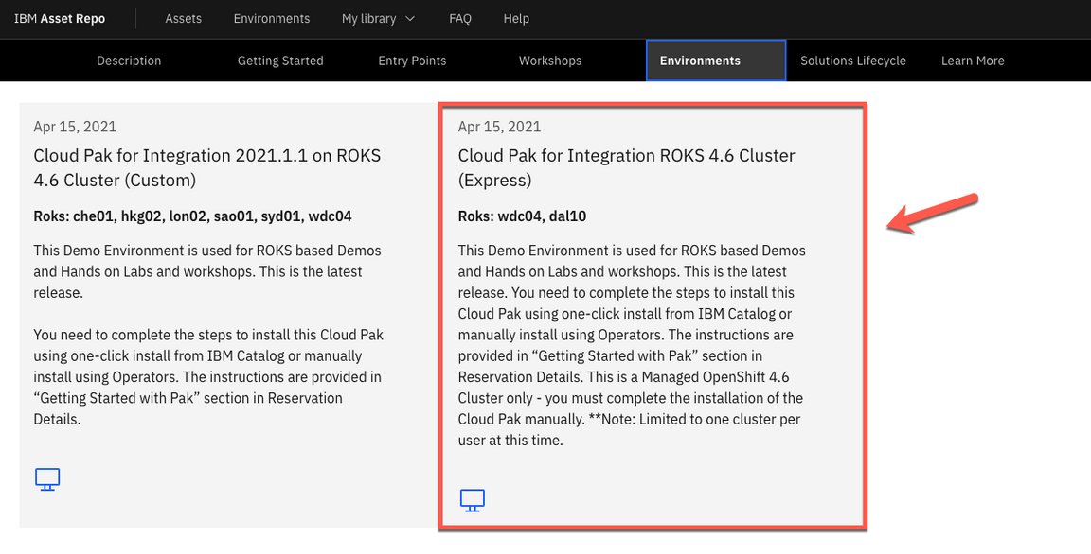This screenshot has height=554, width=1091.
Task: Click the monitor icon on the Express cluster card
Action: pos(473,500)
